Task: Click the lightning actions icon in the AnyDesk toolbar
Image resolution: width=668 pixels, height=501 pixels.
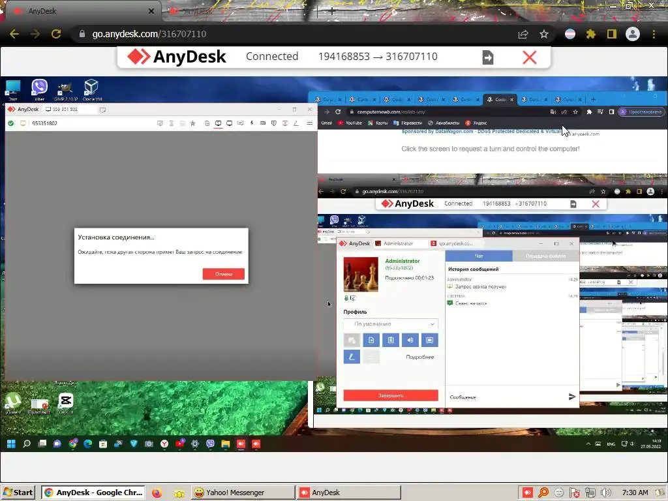Action: tap(252, 123)
